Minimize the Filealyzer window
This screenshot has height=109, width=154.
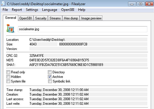click(x=132, y=4)
